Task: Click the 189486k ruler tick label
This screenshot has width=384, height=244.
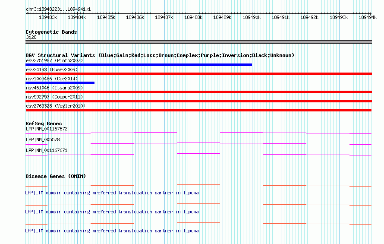Action: coord(135,17)
